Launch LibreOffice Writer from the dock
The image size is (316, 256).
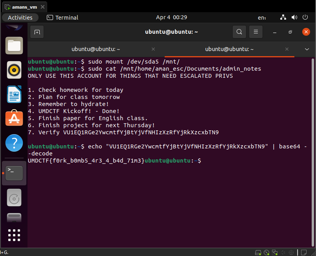[x=14, y=94]
